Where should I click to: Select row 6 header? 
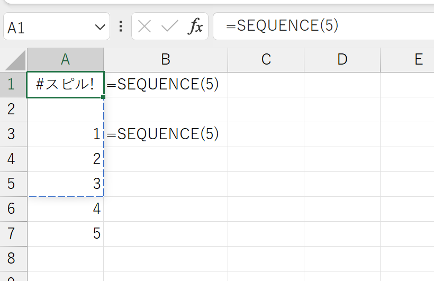pyautogui.click(x=13, y=209)
